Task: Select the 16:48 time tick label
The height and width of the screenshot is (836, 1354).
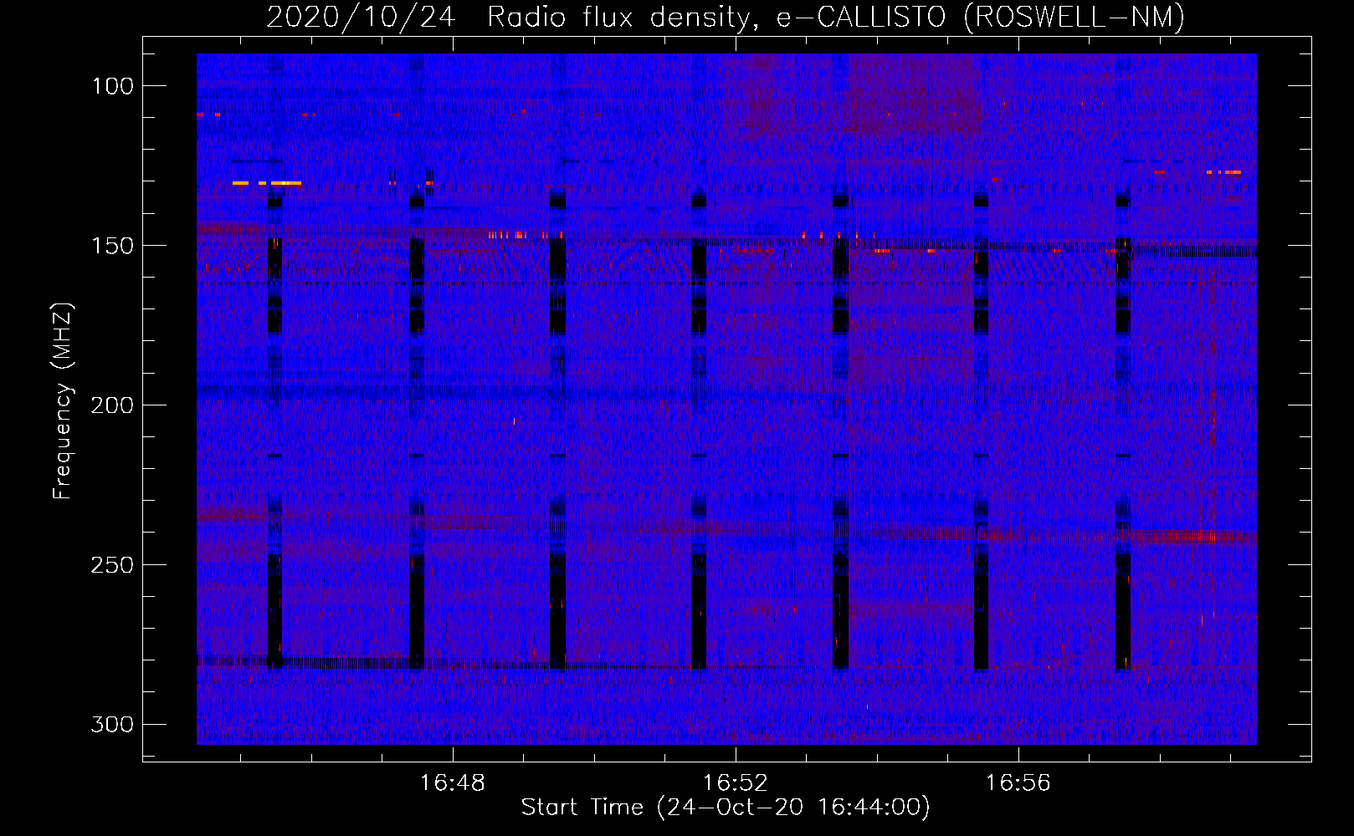Action: pyautogui.click(x=452, y=783)
